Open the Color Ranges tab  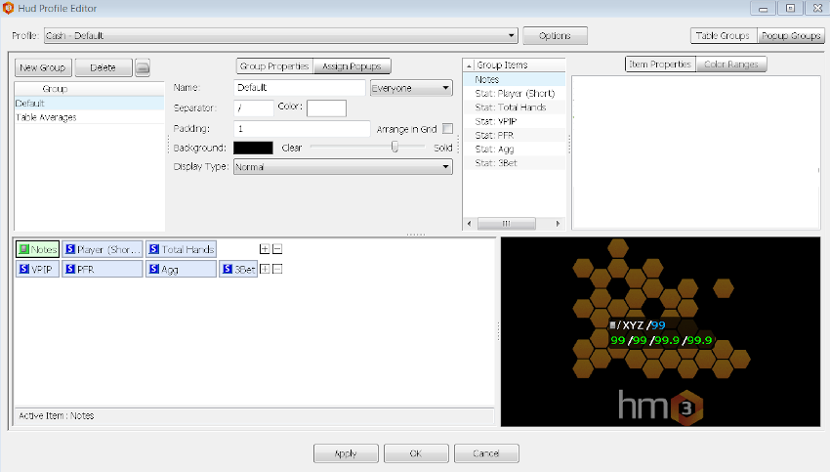point(731,64)
